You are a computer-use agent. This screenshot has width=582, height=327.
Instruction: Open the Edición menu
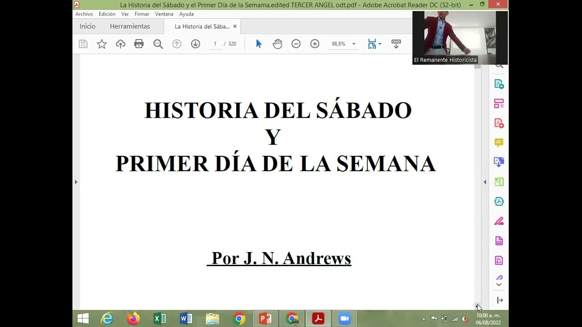tap(107, 14)
